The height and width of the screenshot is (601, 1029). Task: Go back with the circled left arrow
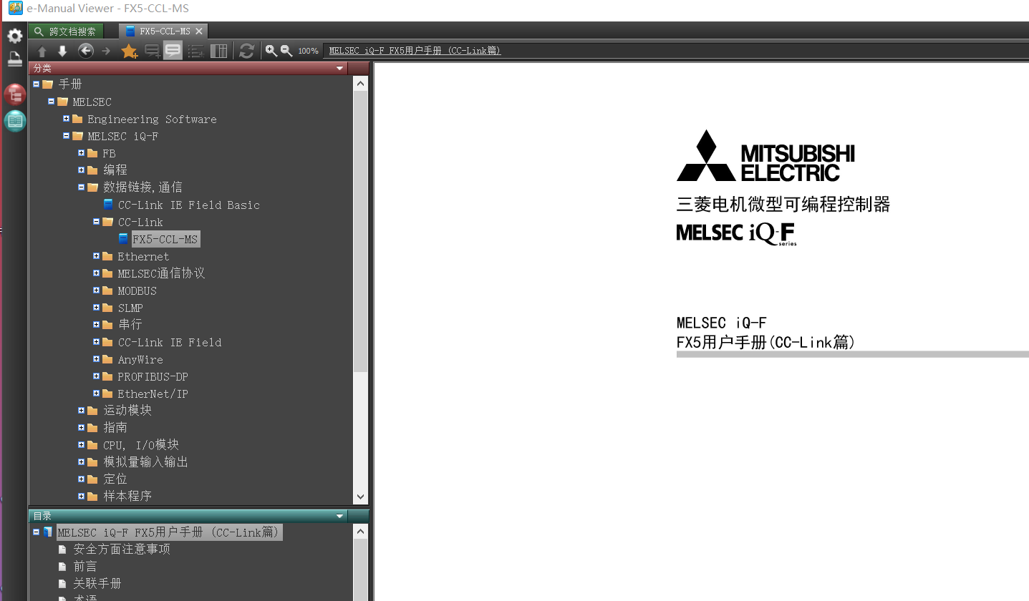[86, 51]
